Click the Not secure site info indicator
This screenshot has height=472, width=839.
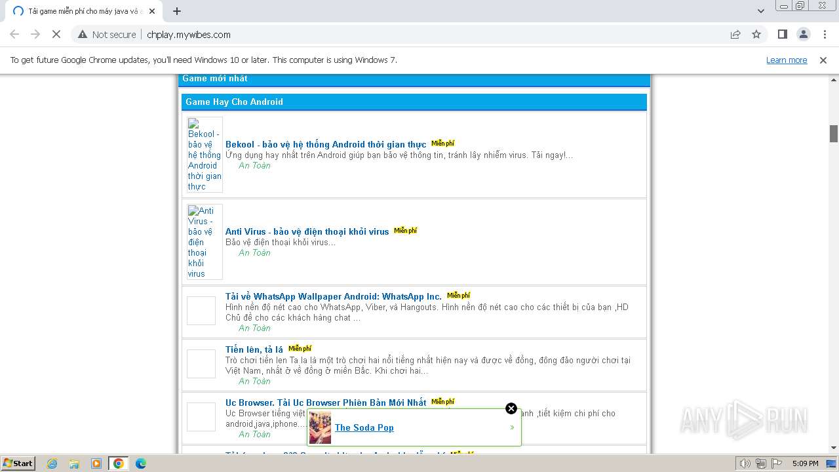pos(107,34)
